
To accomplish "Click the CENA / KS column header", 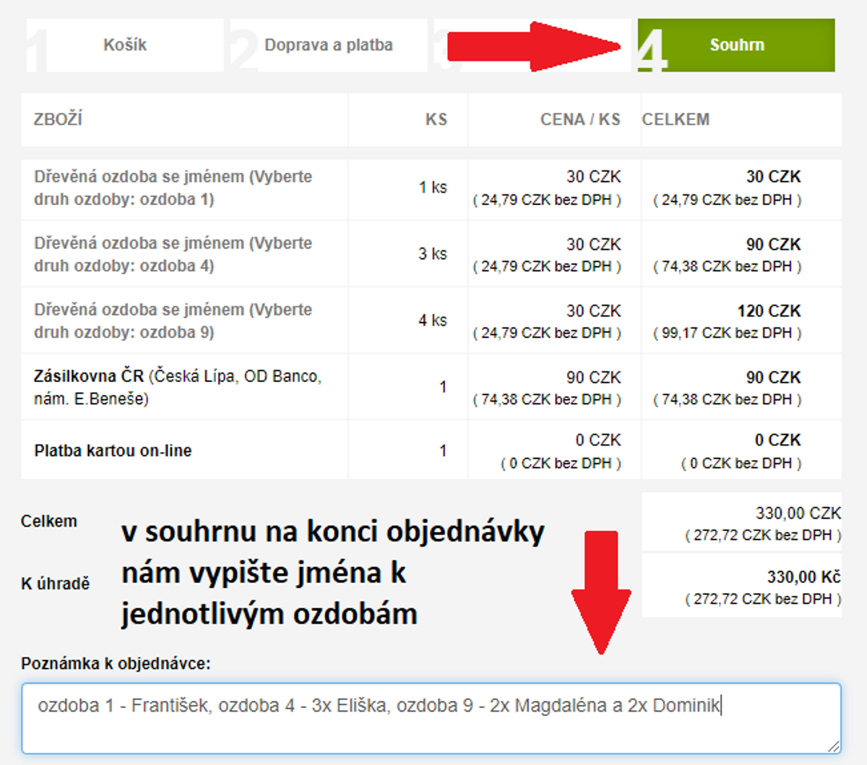I will point(579,119).
